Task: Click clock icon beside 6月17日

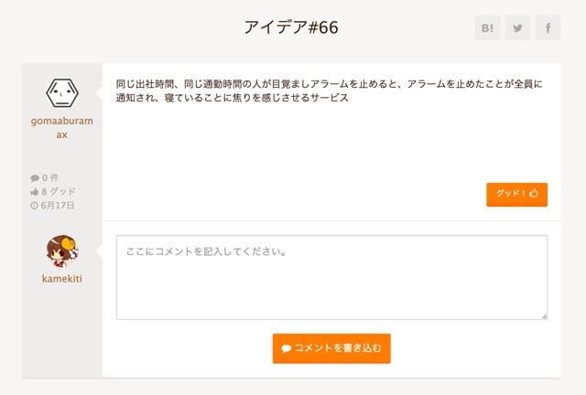Action: [x=35, y=206]
